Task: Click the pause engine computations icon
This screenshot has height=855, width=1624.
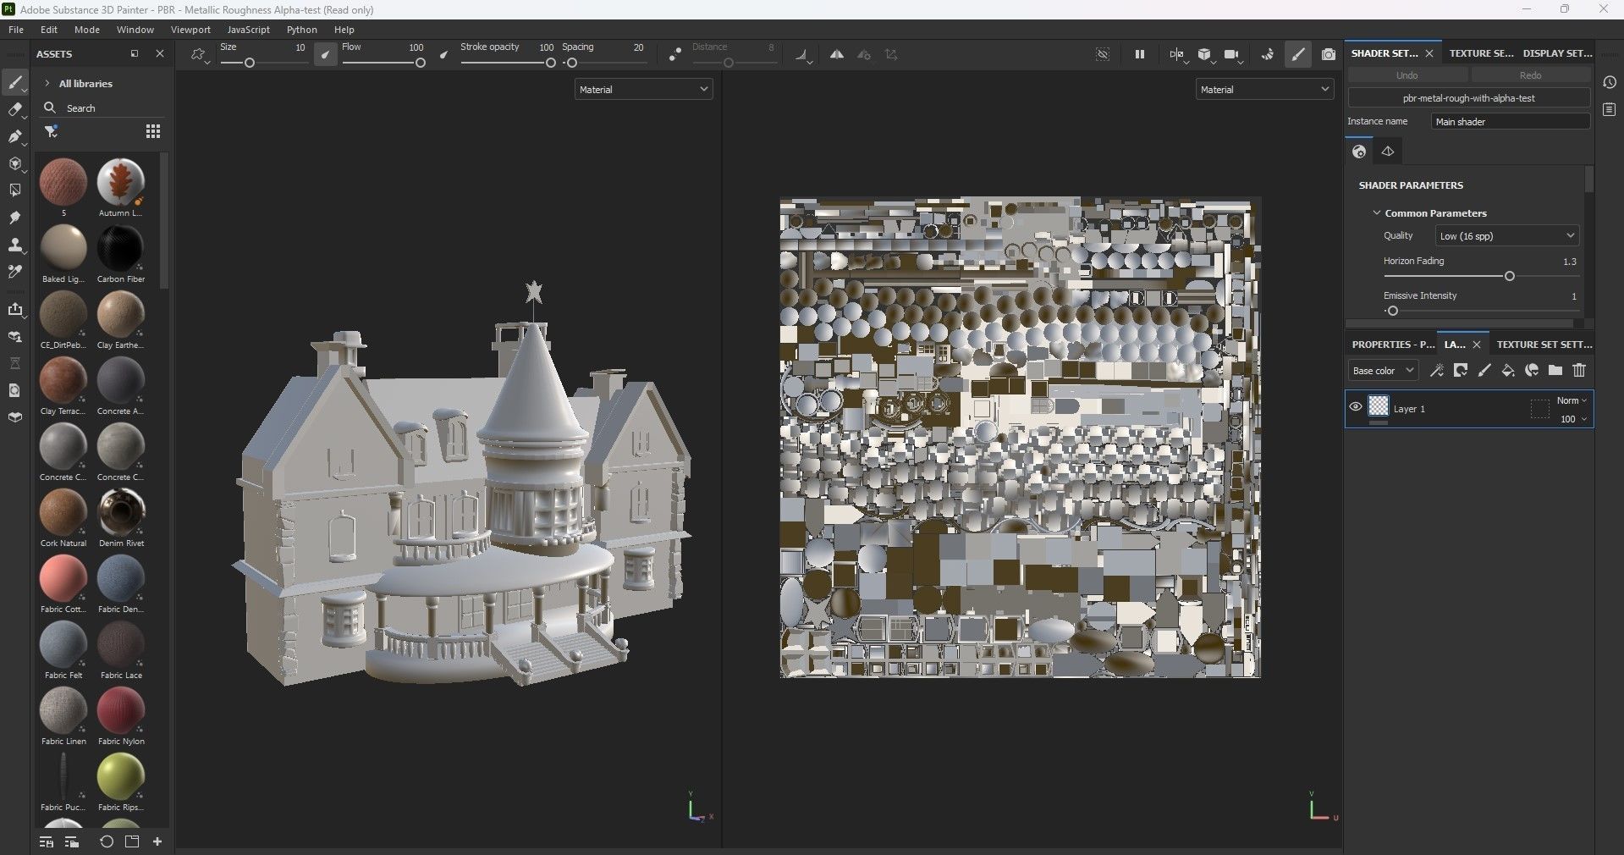Action: (x=1139, y=55)
